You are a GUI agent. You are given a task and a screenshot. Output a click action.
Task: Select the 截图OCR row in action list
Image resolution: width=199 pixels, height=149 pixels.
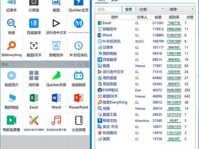pos(145,96)
